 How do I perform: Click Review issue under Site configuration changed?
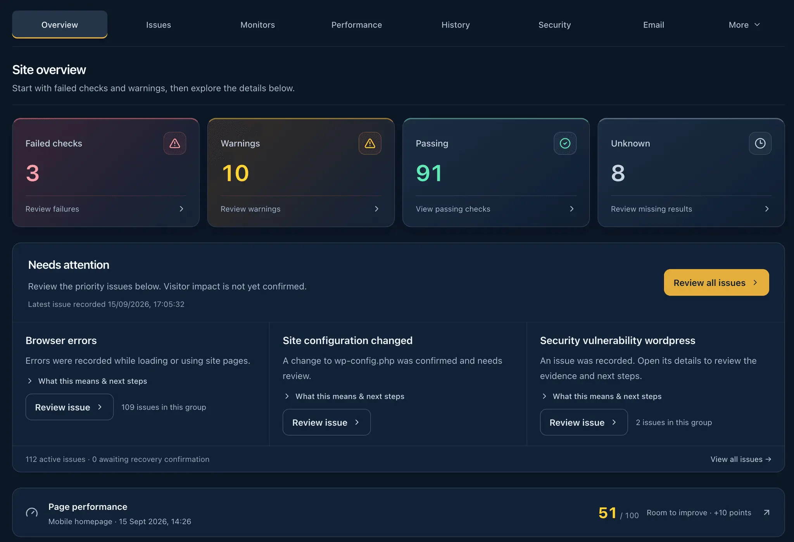326,422
